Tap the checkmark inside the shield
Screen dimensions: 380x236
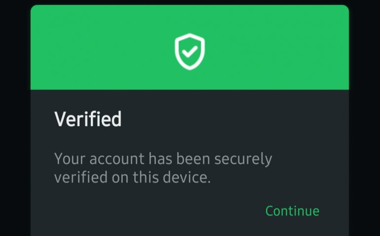(190, 51)
